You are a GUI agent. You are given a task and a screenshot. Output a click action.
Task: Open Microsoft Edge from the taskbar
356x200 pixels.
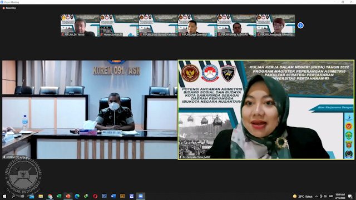77,196
